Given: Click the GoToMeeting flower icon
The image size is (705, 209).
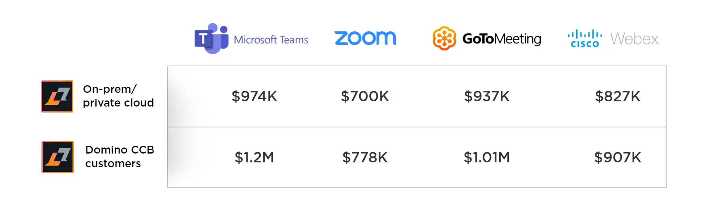Looking at the screenshot, I should (x=444, y=39).
